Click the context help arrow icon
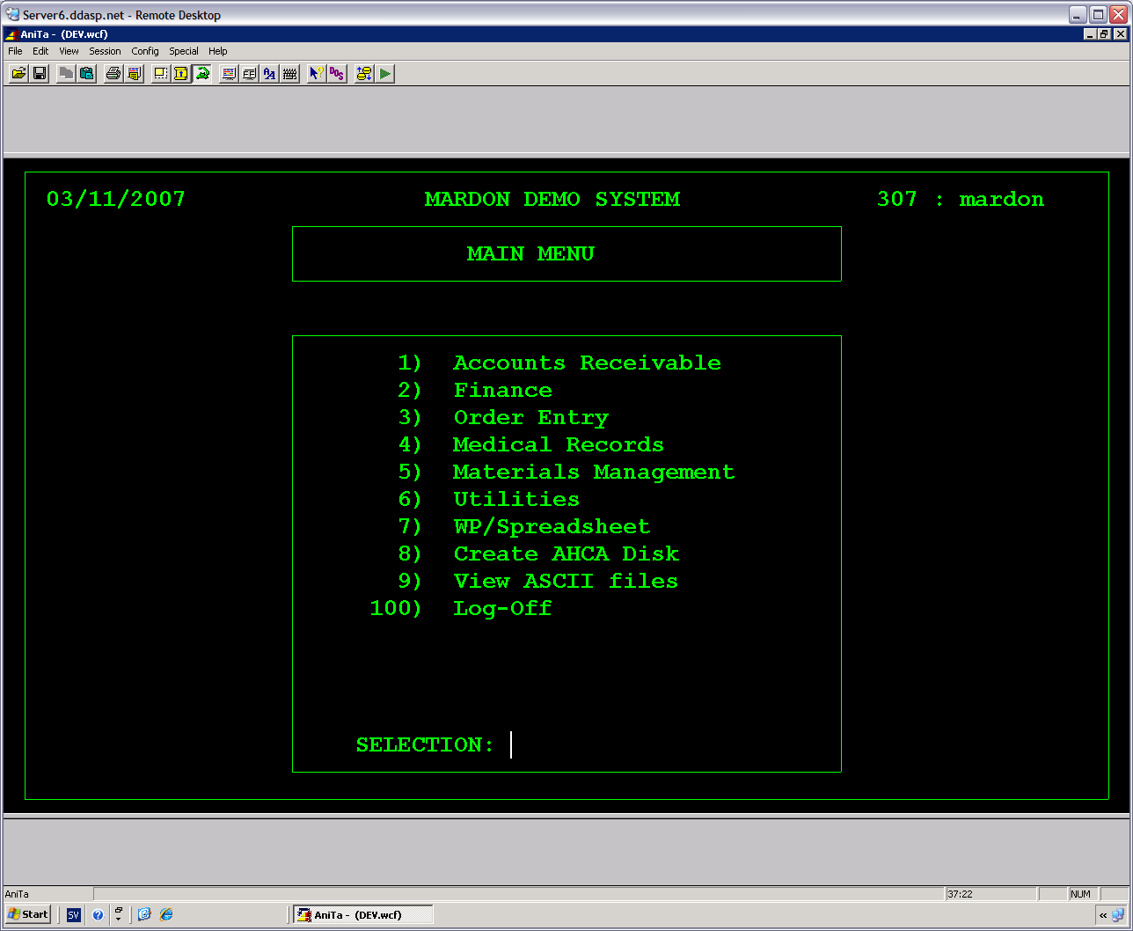Image resolution: width=1133 pixels, height=931 pixels. click(x=317, y=74)
